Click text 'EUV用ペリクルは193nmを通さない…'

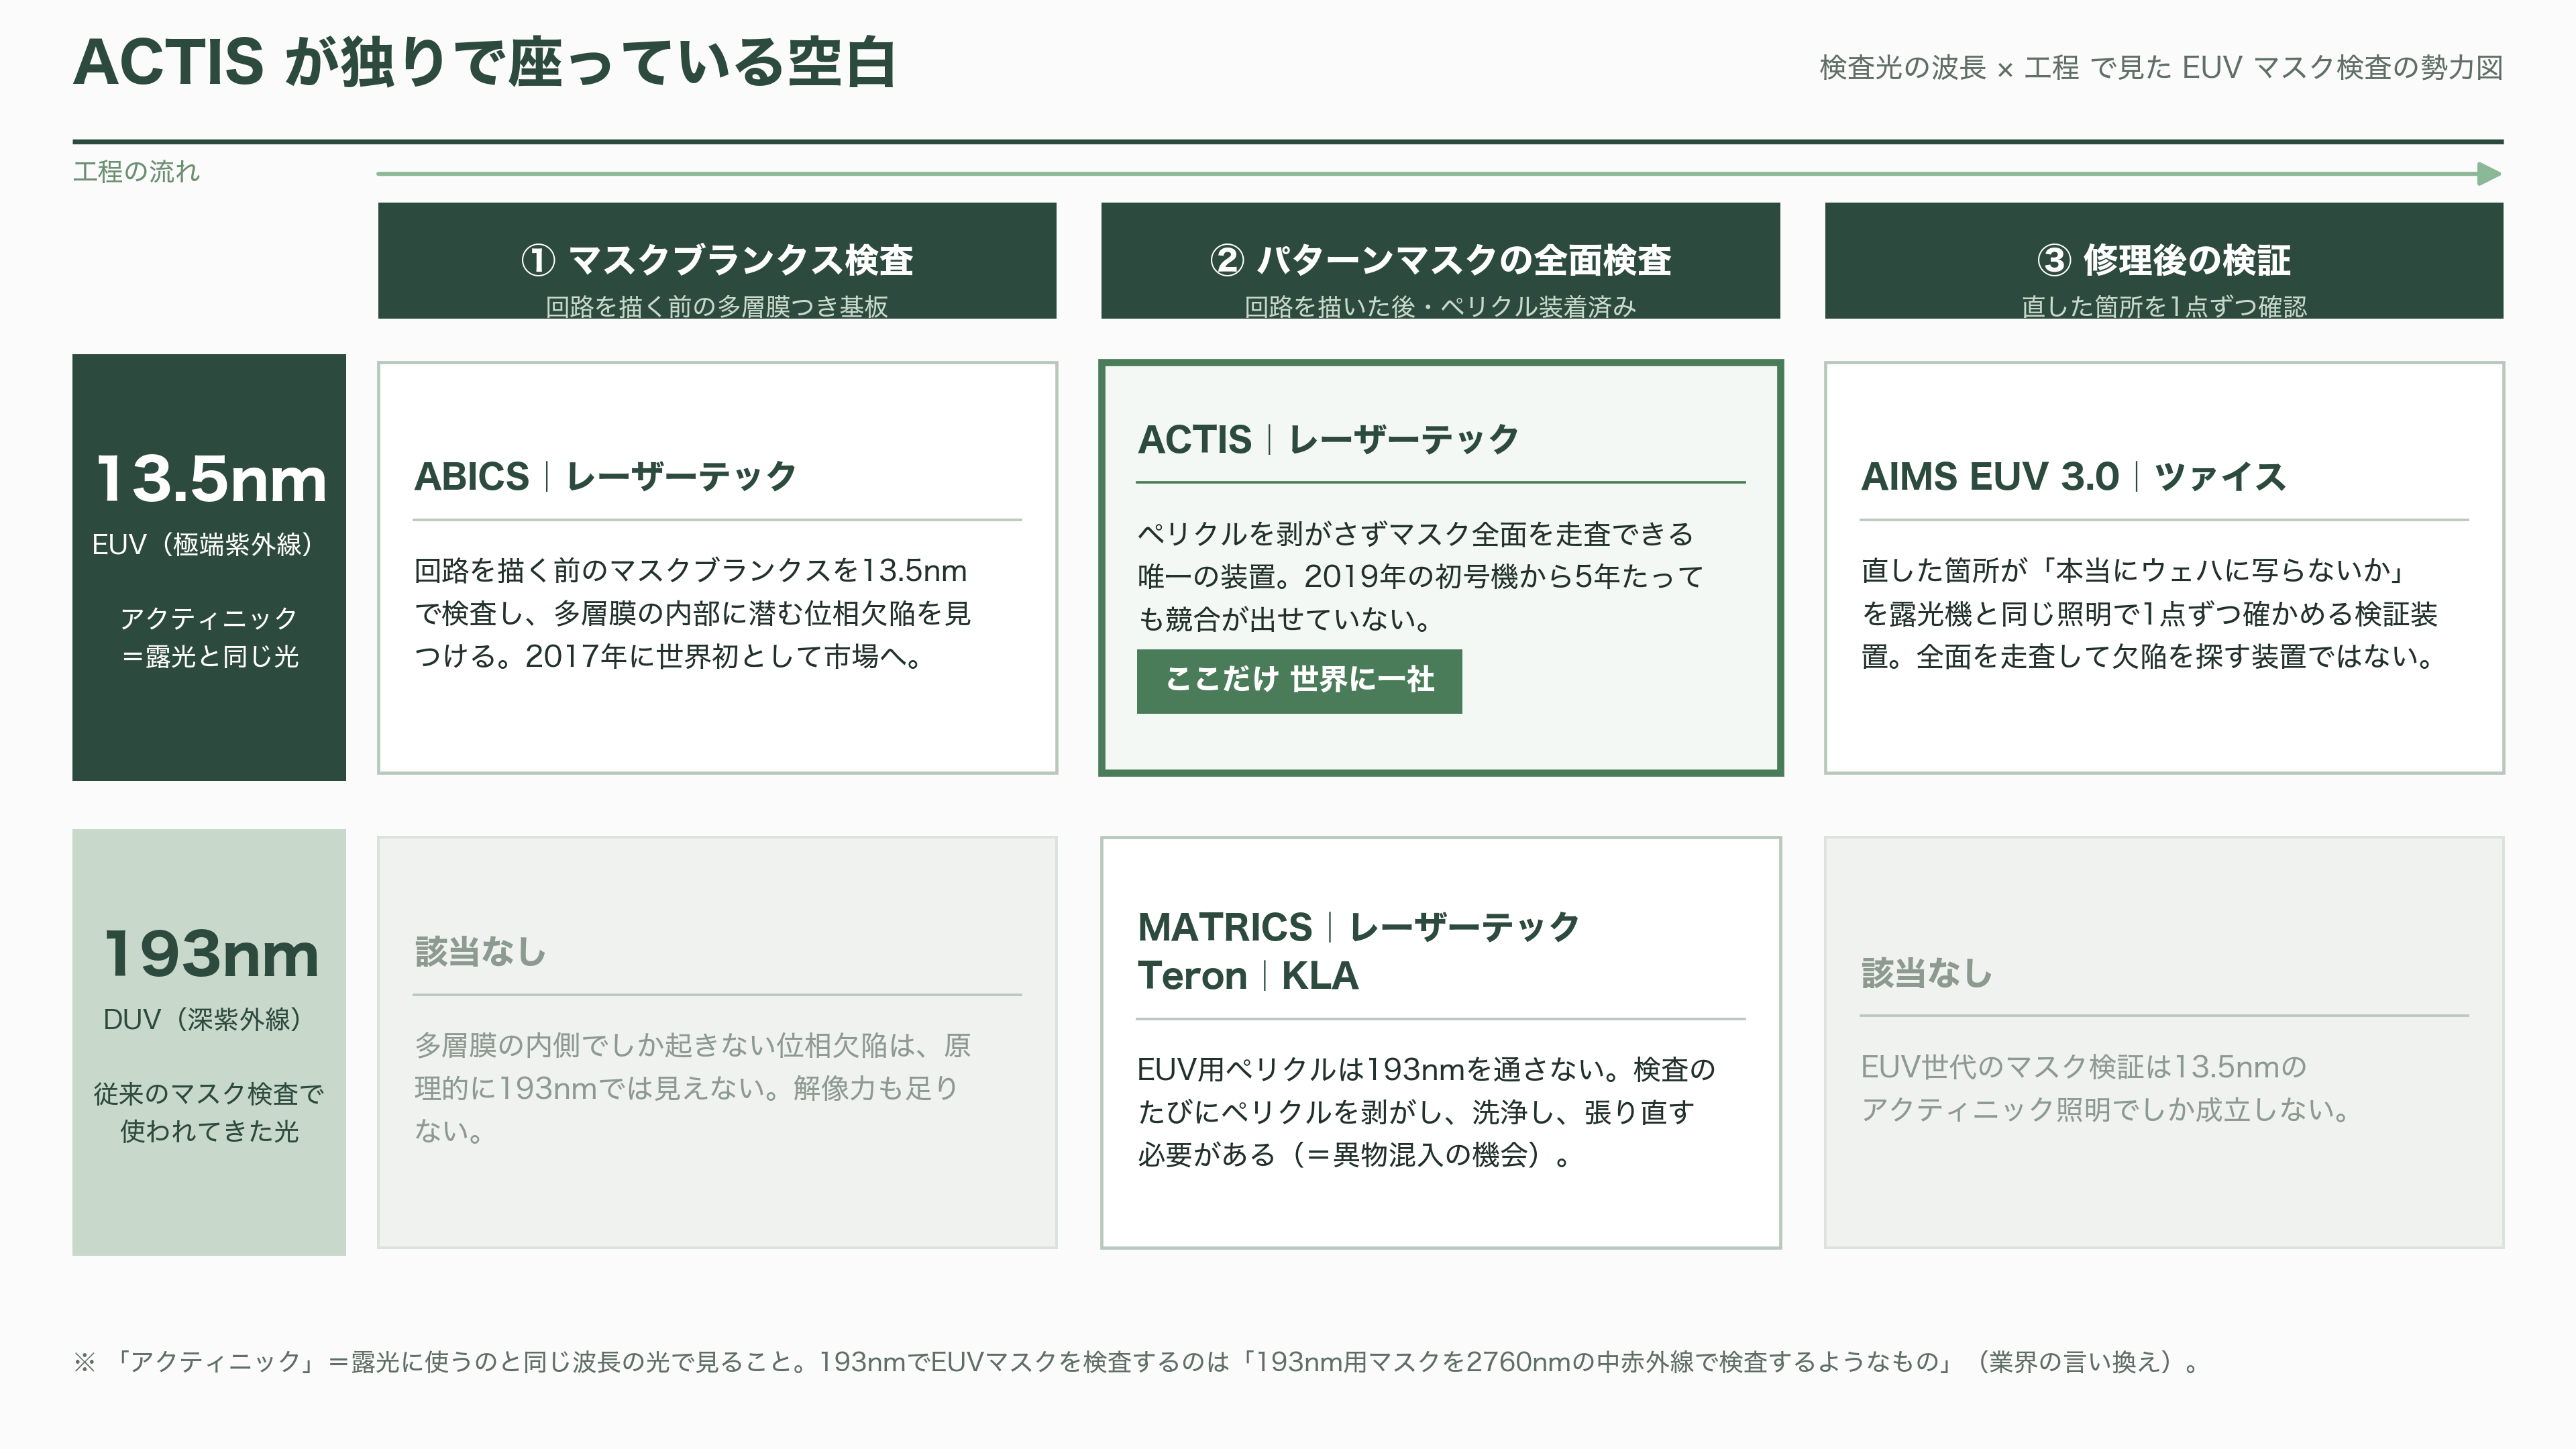pos(1426,1112)
